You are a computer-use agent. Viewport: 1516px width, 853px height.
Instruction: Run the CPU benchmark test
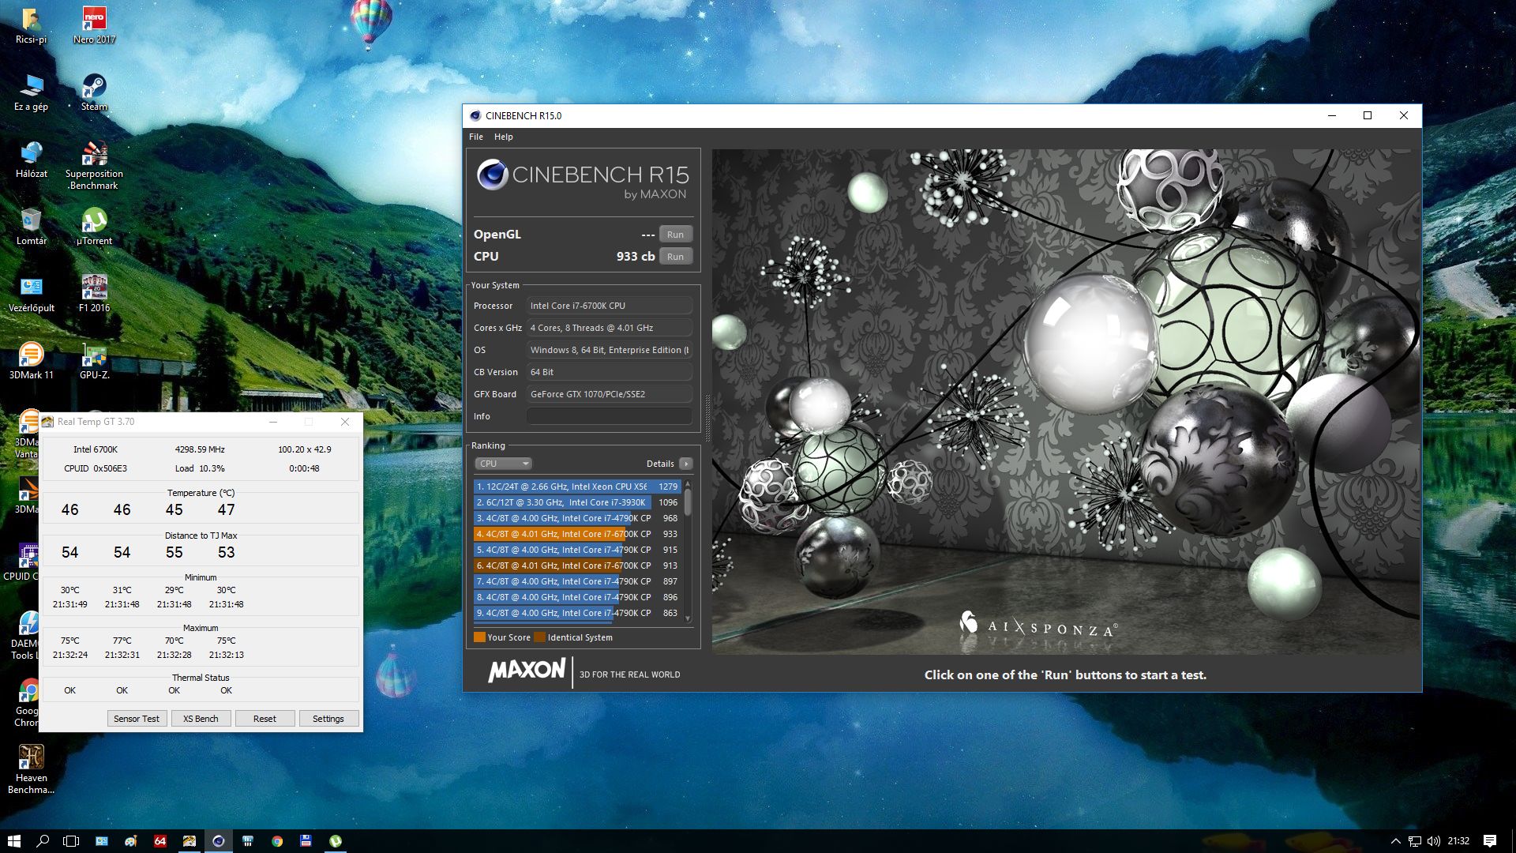[x=675, y=257]
